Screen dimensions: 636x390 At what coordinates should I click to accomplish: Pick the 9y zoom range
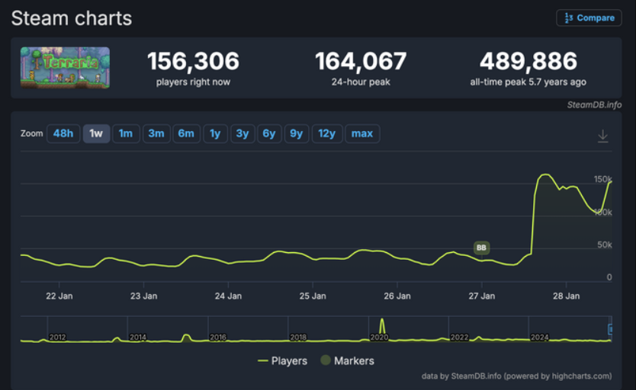(x=296, y=134)
